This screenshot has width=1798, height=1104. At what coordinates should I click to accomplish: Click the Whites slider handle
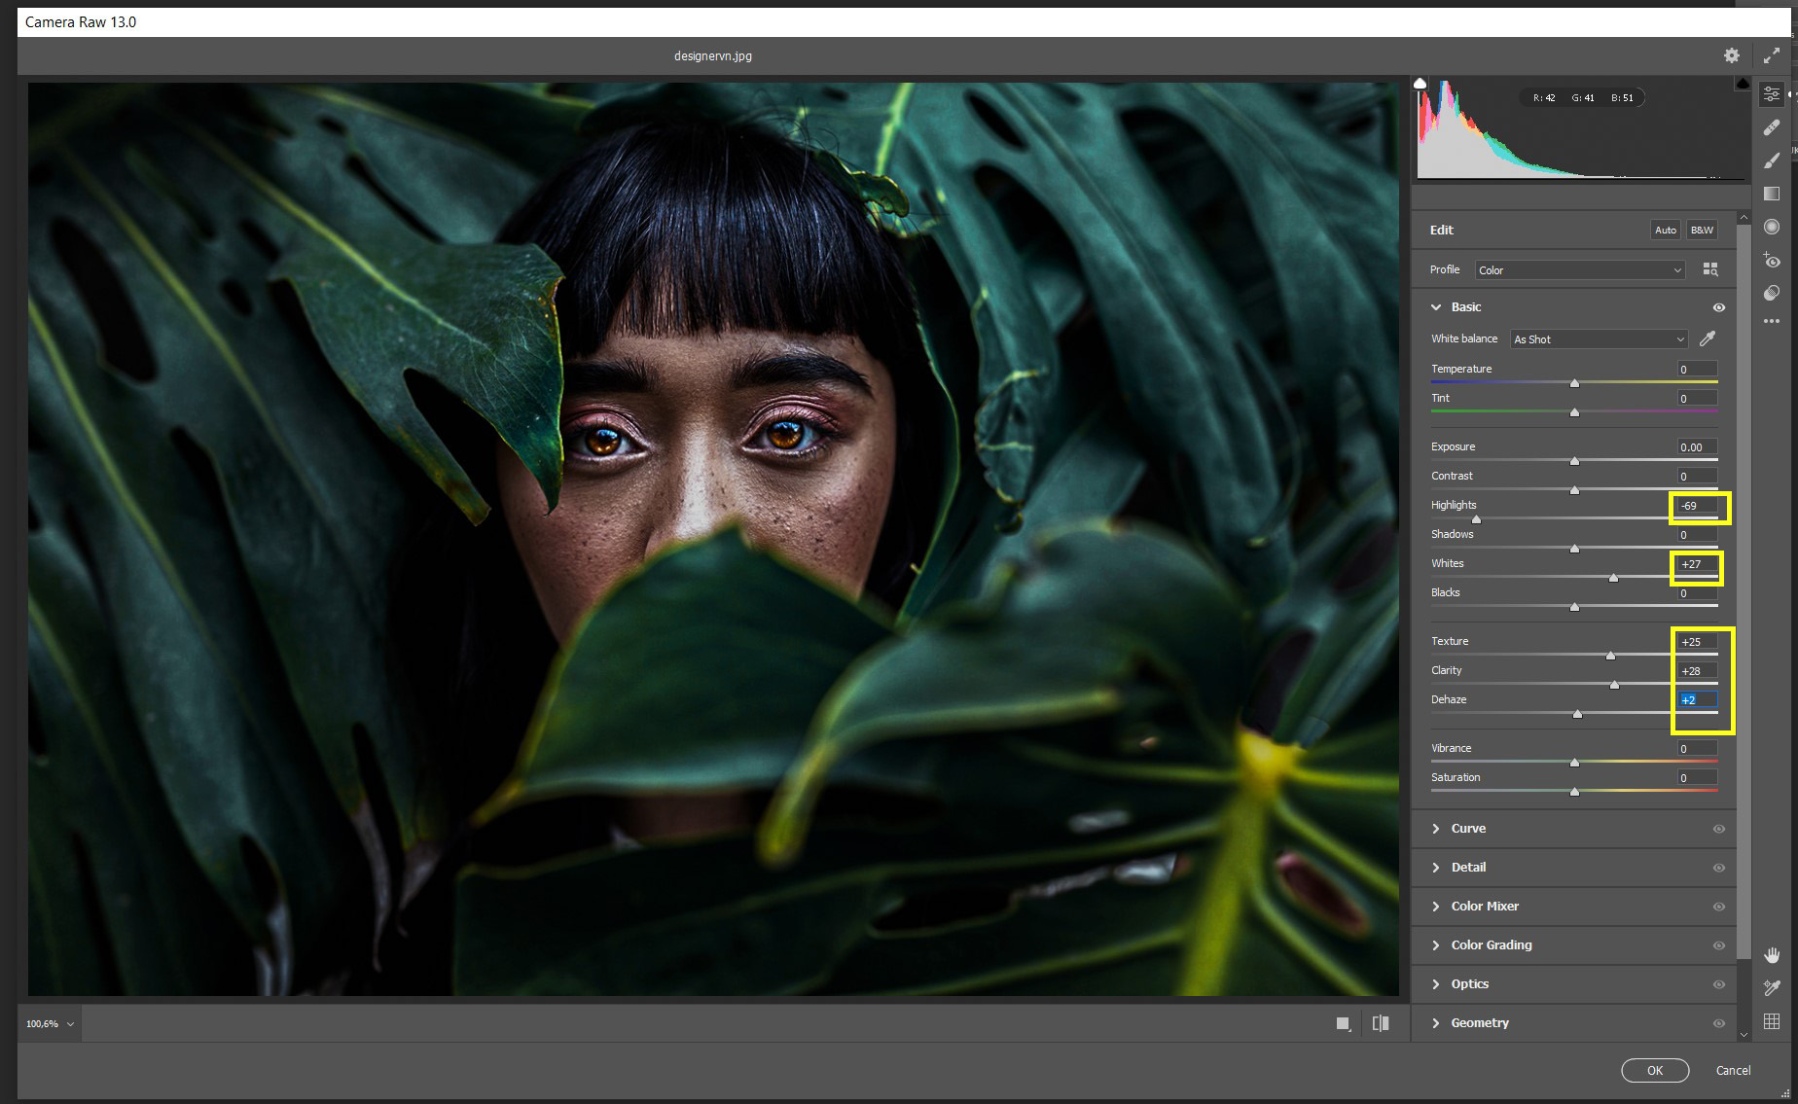[x=1613, y=578]
